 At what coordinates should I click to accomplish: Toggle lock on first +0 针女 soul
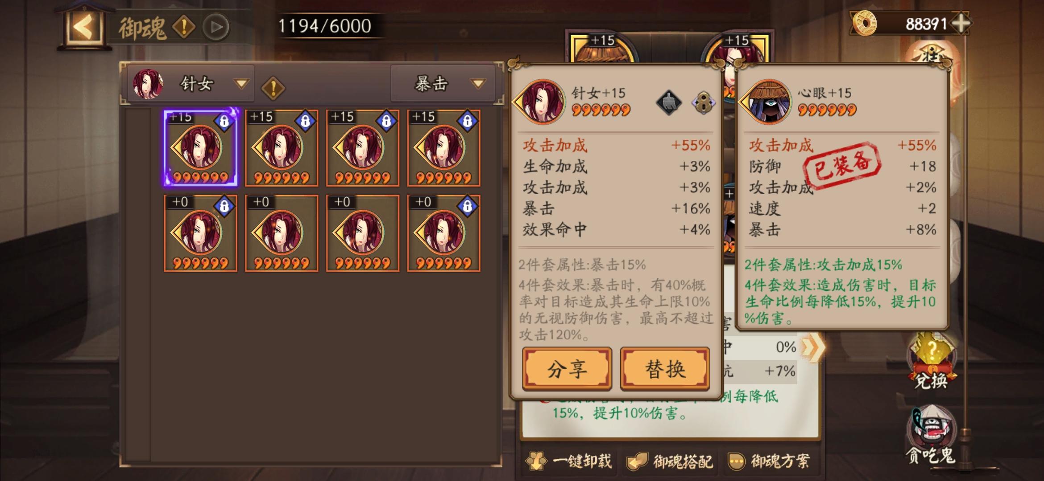[224, 206]
